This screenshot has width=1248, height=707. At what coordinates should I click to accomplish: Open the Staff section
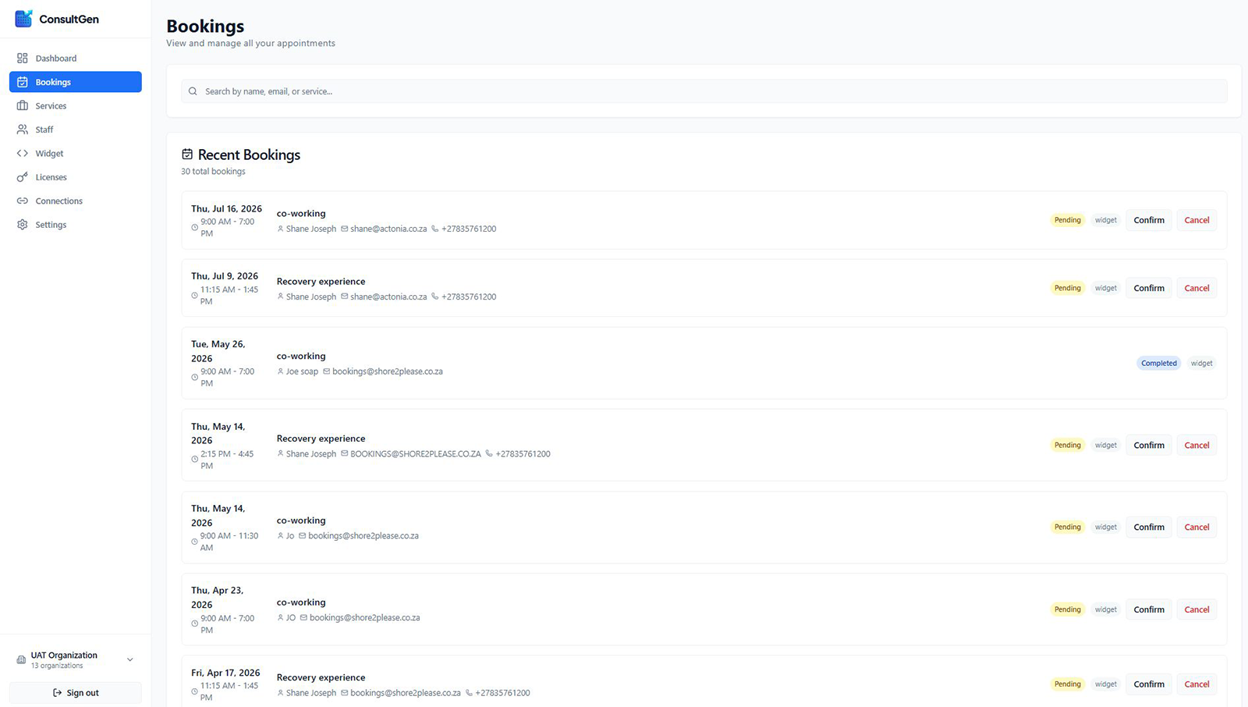click(45, 130)
